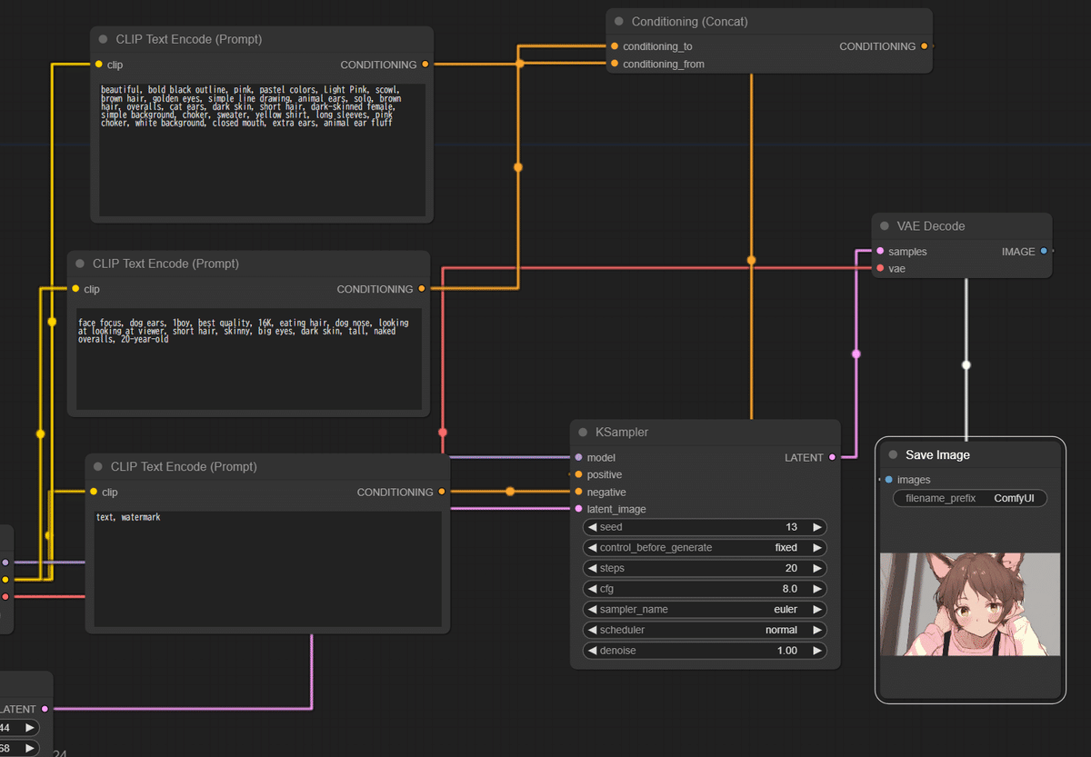Screen dimensions: 1091x757
Task: Toggle collapse of the 'text, watermark' CLIP node
Action: pos(98,467)
